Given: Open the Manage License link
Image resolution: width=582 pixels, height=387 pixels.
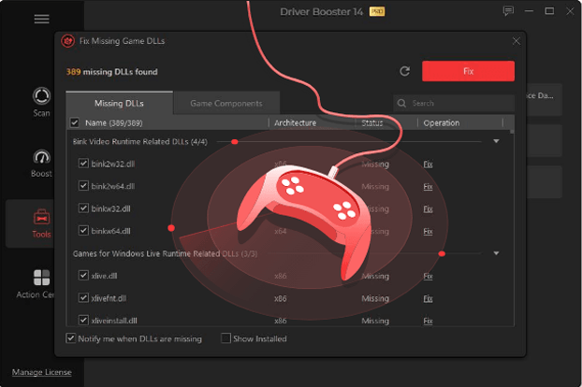Looking at the screenshot, I should pos(41,372).
